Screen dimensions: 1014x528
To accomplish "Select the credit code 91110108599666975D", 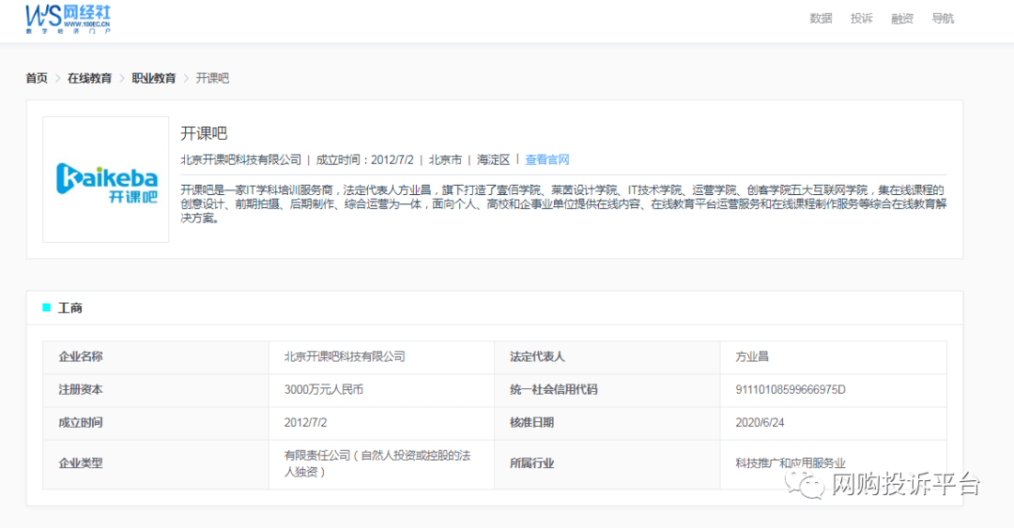I will pos(791,390).
